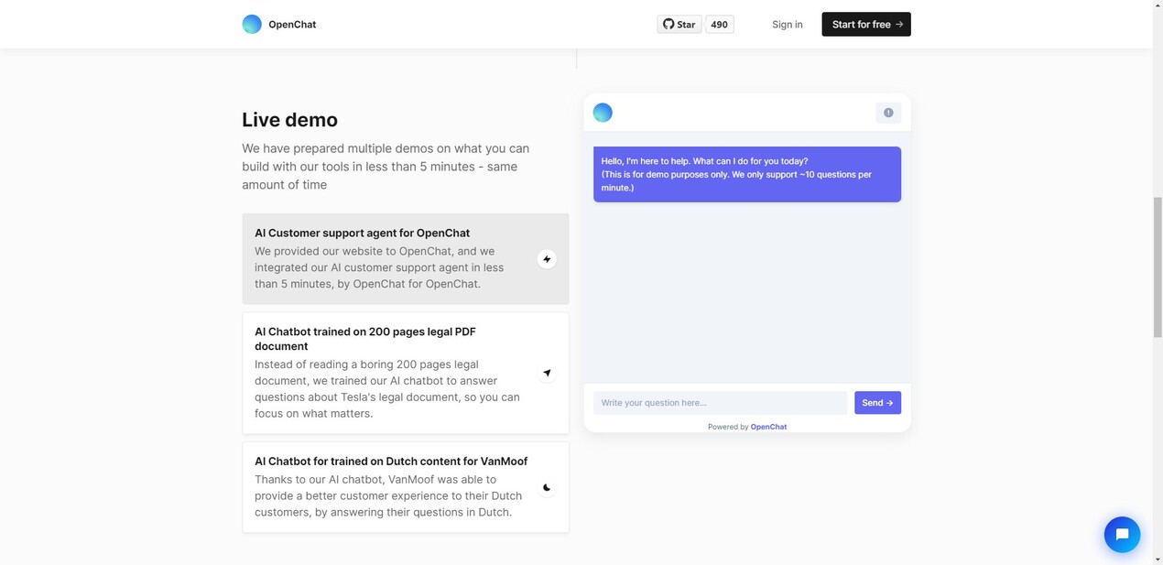This screenshot has height=565, width=1163.
Task: Click the page vertical scrollbar thumb
Action: coord(1158,267)
